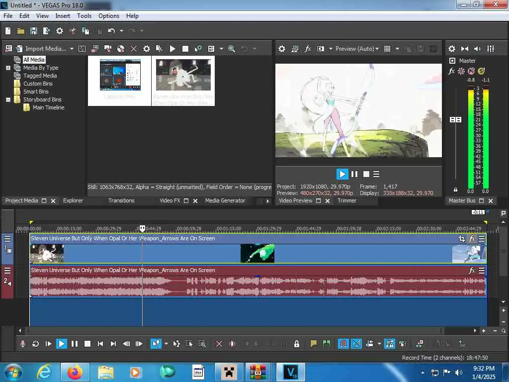
Task: Expand Media By Type tree node
Action: pyautogui.click(x=8, y=68)
